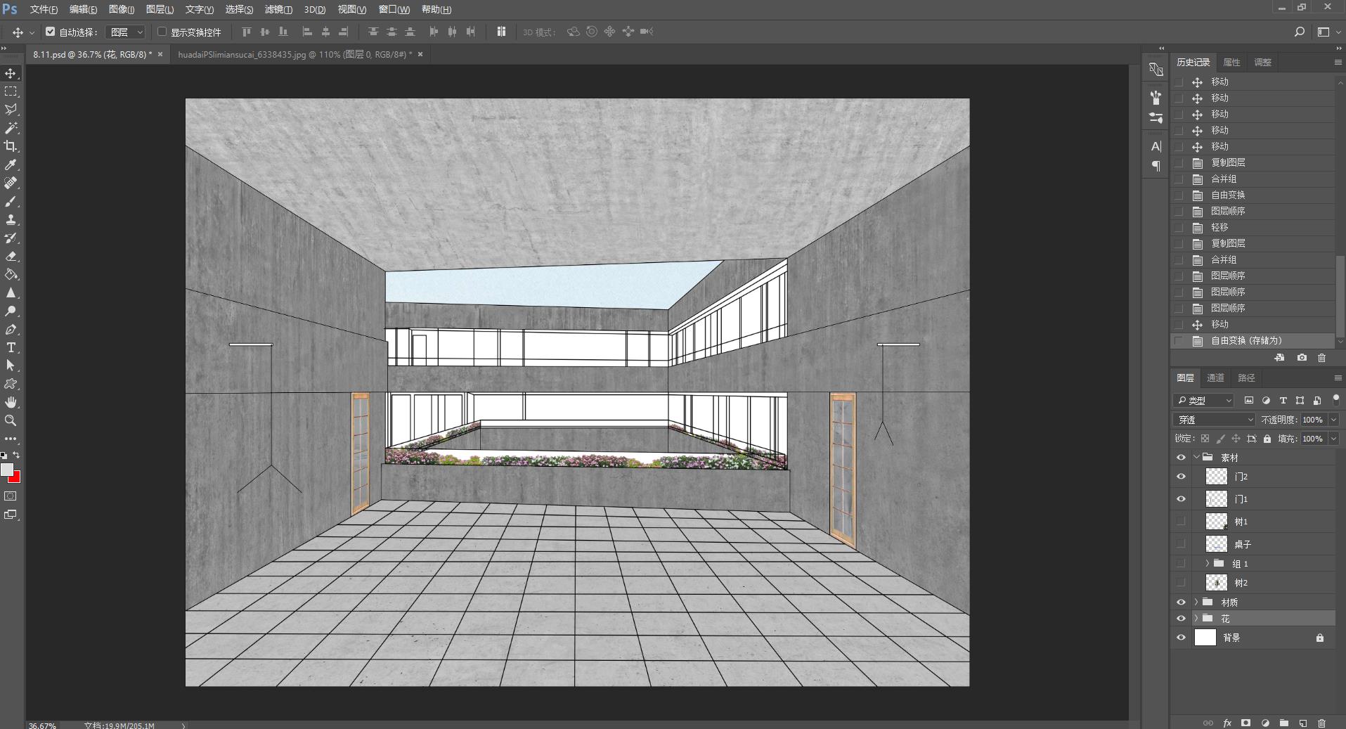Hide the 背景 layer
Viewport: 1346px width, 729px height.
[x=1181, y=638]
